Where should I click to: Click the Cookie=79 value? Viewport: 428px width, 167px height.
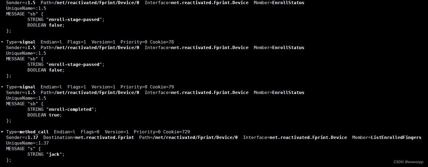coord(162,87)
